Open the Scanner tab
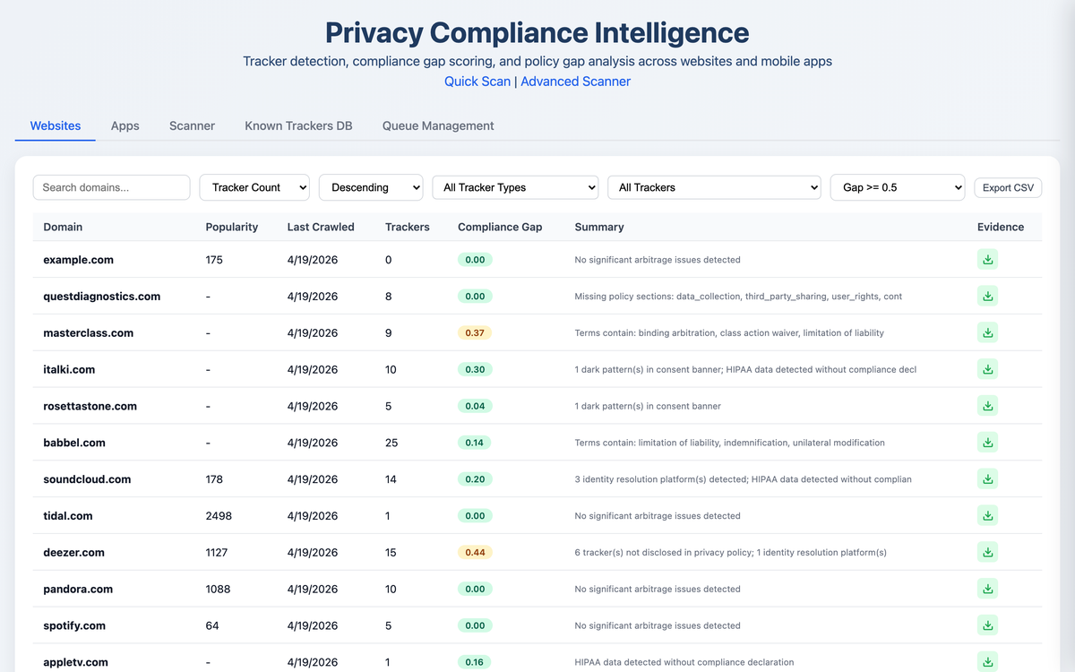This screenshot has height=672, width=1075. point(192,125)
